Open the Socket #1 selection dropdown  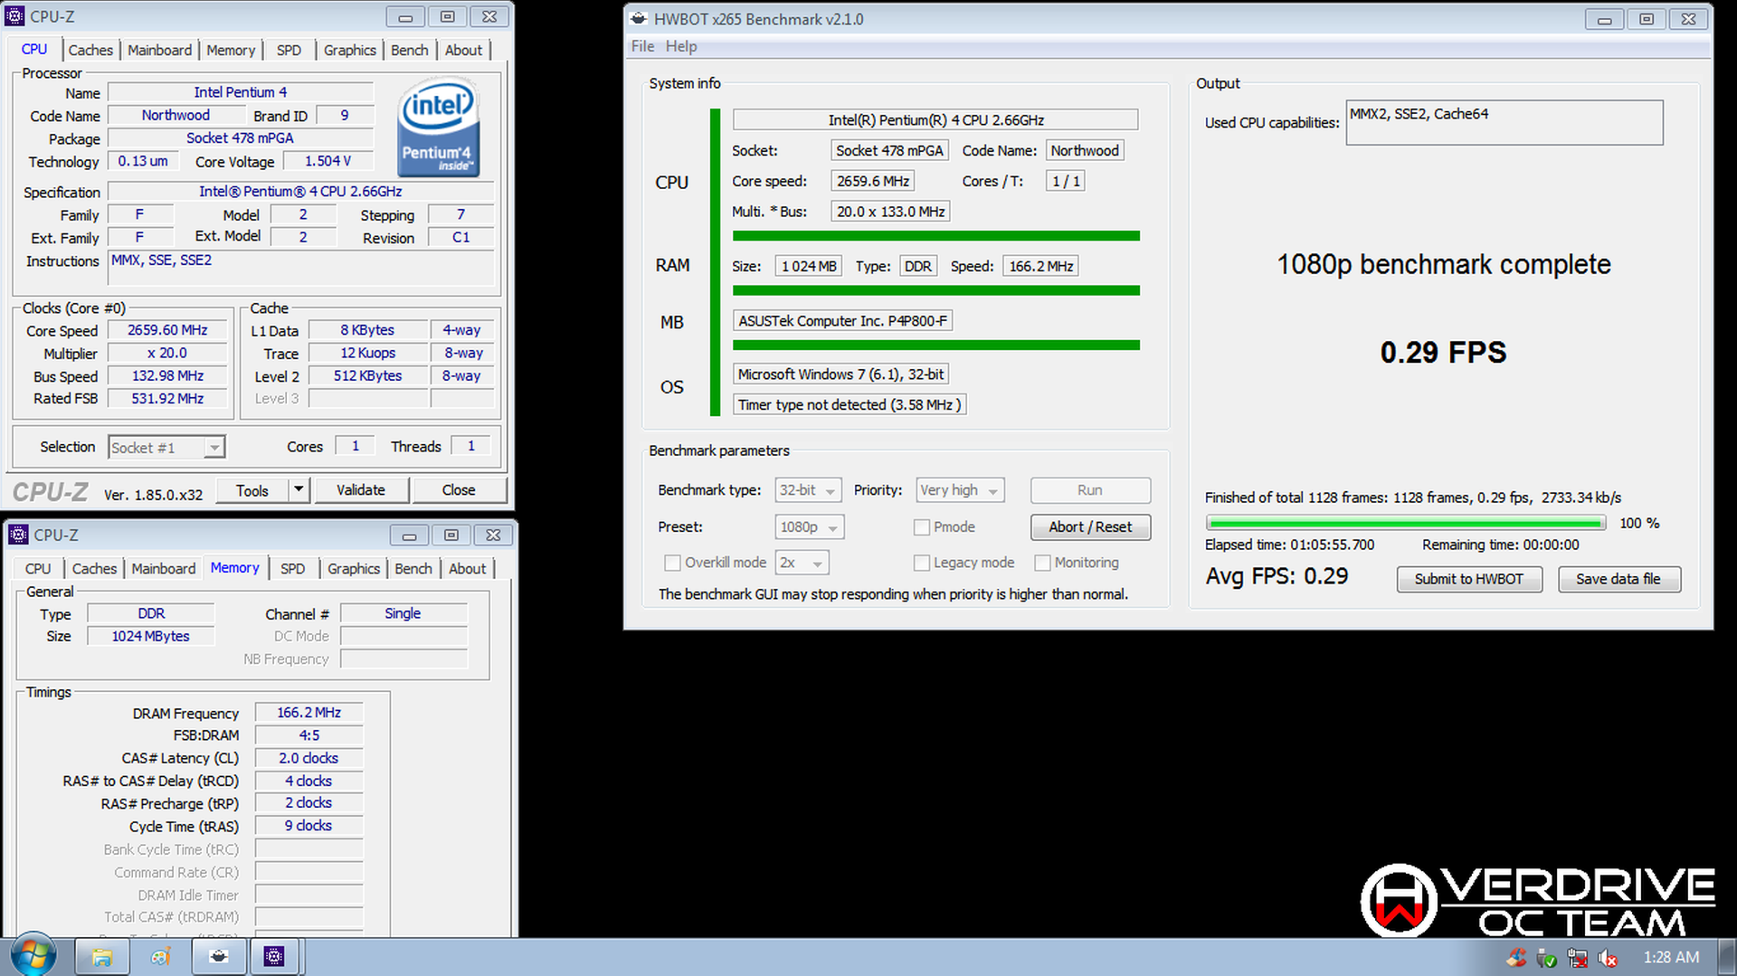166,448
